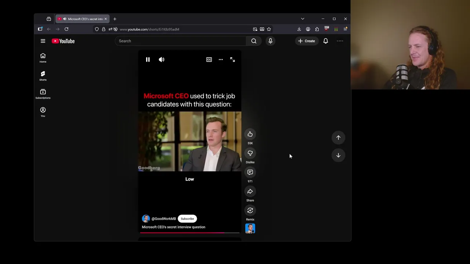Open the browser account profile icon
The width and height of the screenshot is (470, 264).
coord(308,29)
